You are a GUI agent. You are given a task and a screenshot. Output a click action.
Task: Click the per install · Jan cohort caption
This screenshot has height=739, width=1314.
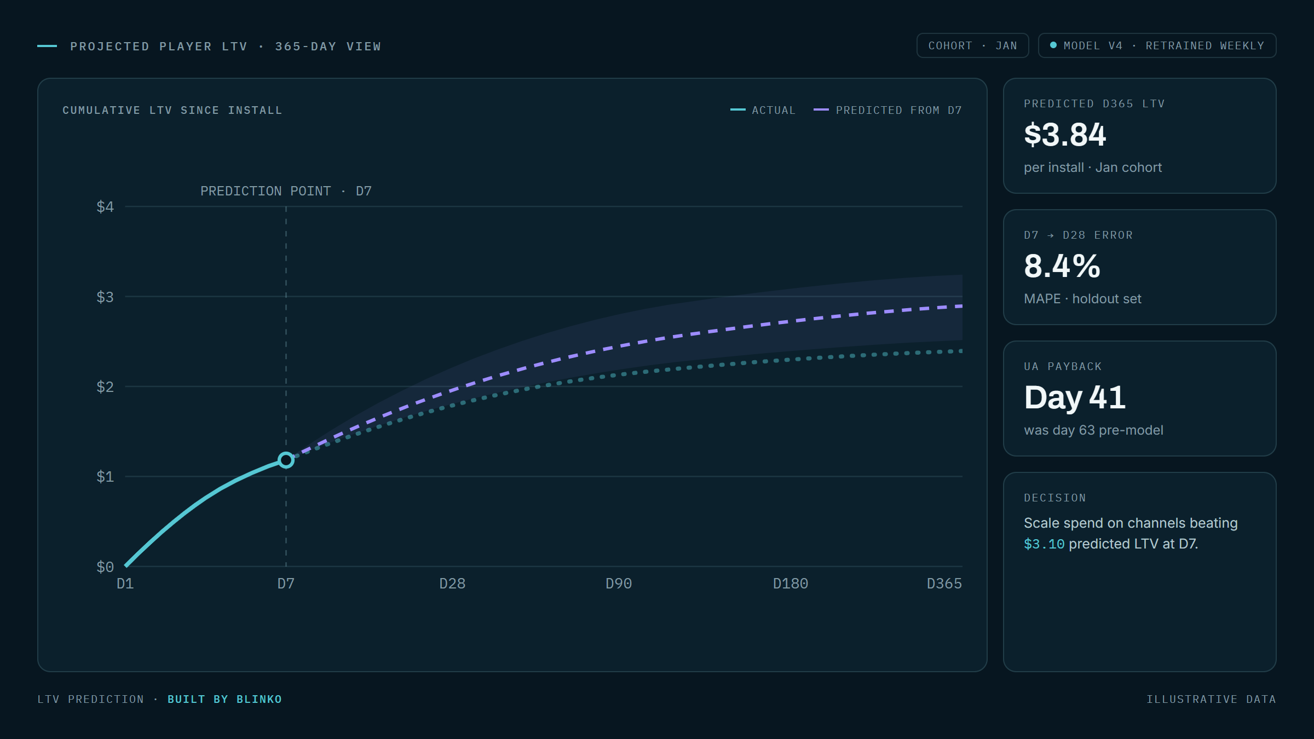click(1093, 168)
